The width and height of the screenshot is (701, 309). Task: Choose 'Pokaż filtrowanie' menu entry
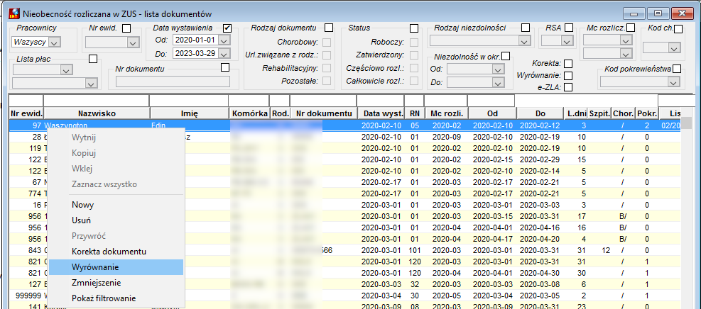click(x=115, y=298)
